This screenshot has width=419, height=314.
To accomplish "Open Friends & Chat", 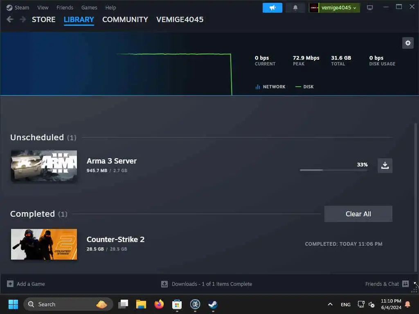I will pos(387,284).
